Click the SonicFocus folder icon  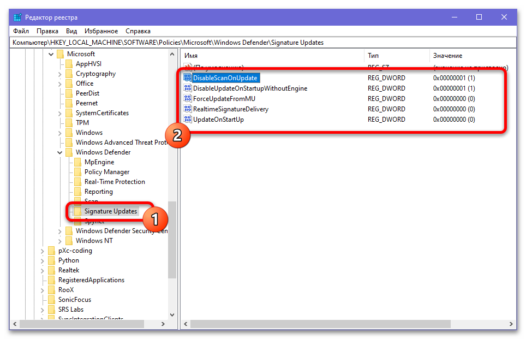51,299
